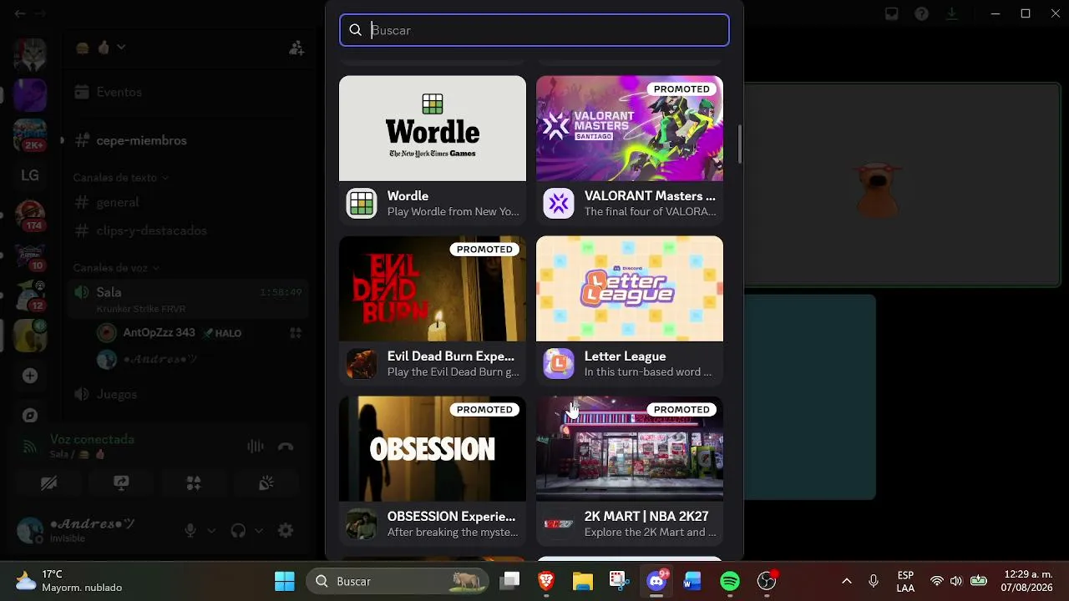Open Discord user settings gear
This screenshot has width=1069, height=601.
[286, 530]
